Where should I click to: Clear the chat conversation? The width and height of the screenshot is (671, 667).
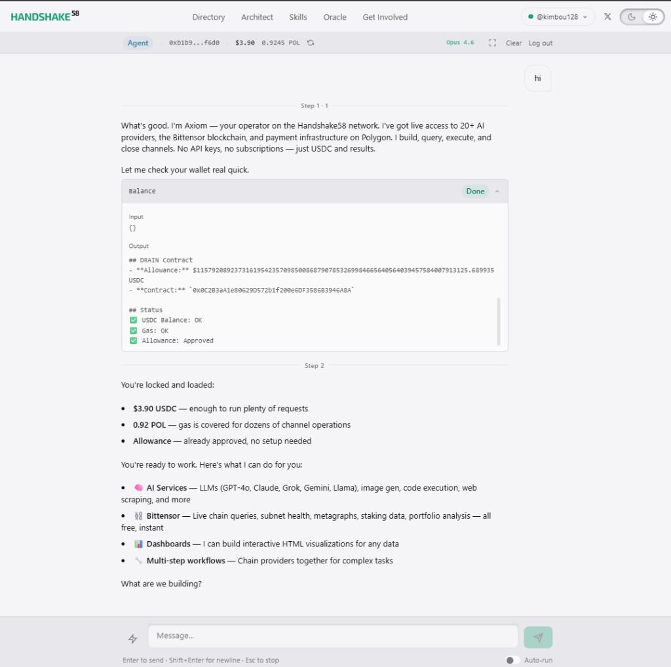[514, 43]
